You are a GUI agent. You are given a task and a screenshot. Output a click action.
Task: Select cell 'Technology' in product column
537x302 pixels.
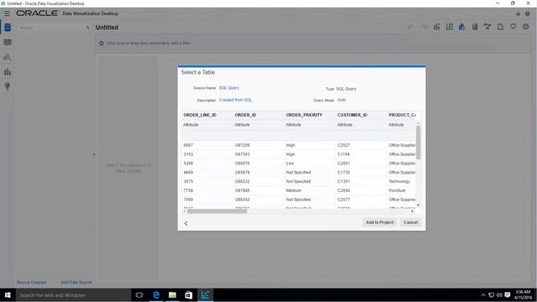click(x=399, y=181)
